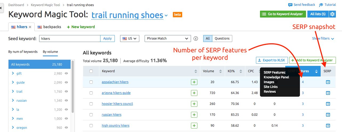Add a New keyword tab
The height and width of the screenshot is (132, 342).
click(81, 27)
